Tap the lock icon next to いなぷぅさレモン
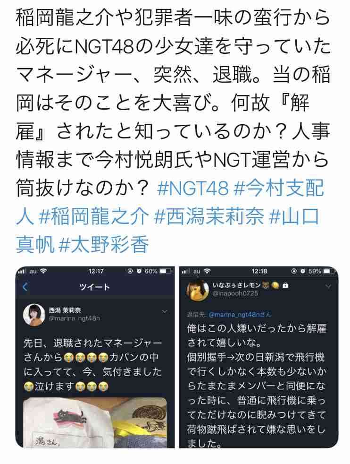This screenshot has height=464, width=350. point(285,285)
